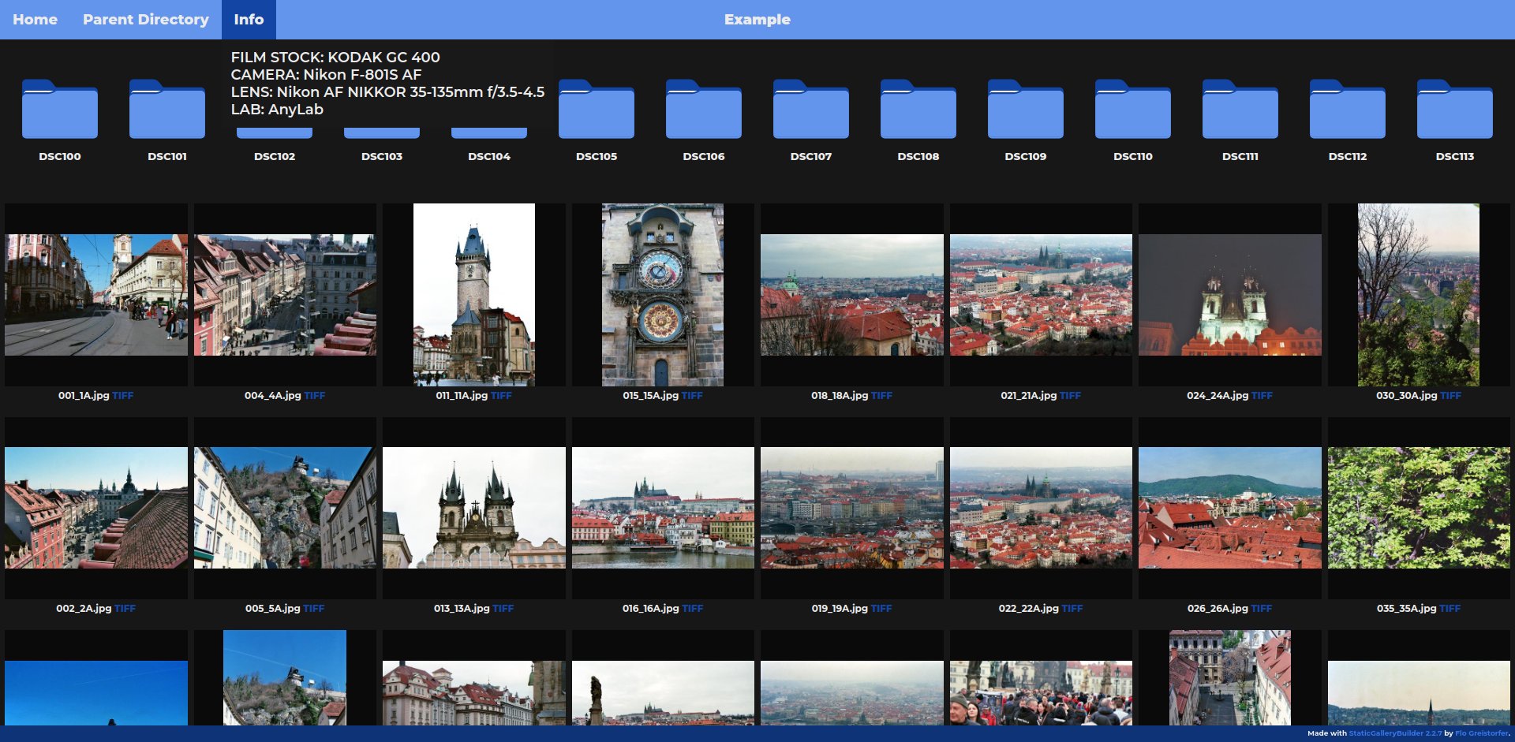Viewport: 1515px width, 742px height.
Task: Go to Home in the navigation bar
Action: [x=35, y=20]
